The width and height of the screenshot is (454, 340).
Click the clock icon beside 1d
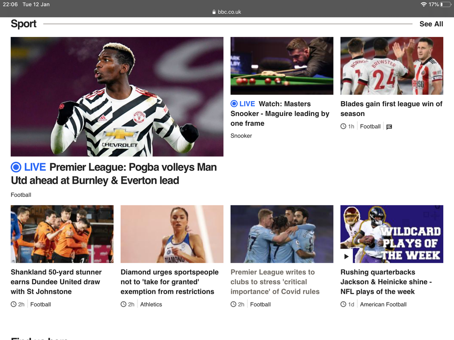pyautogui.click(x=343, y=304)
